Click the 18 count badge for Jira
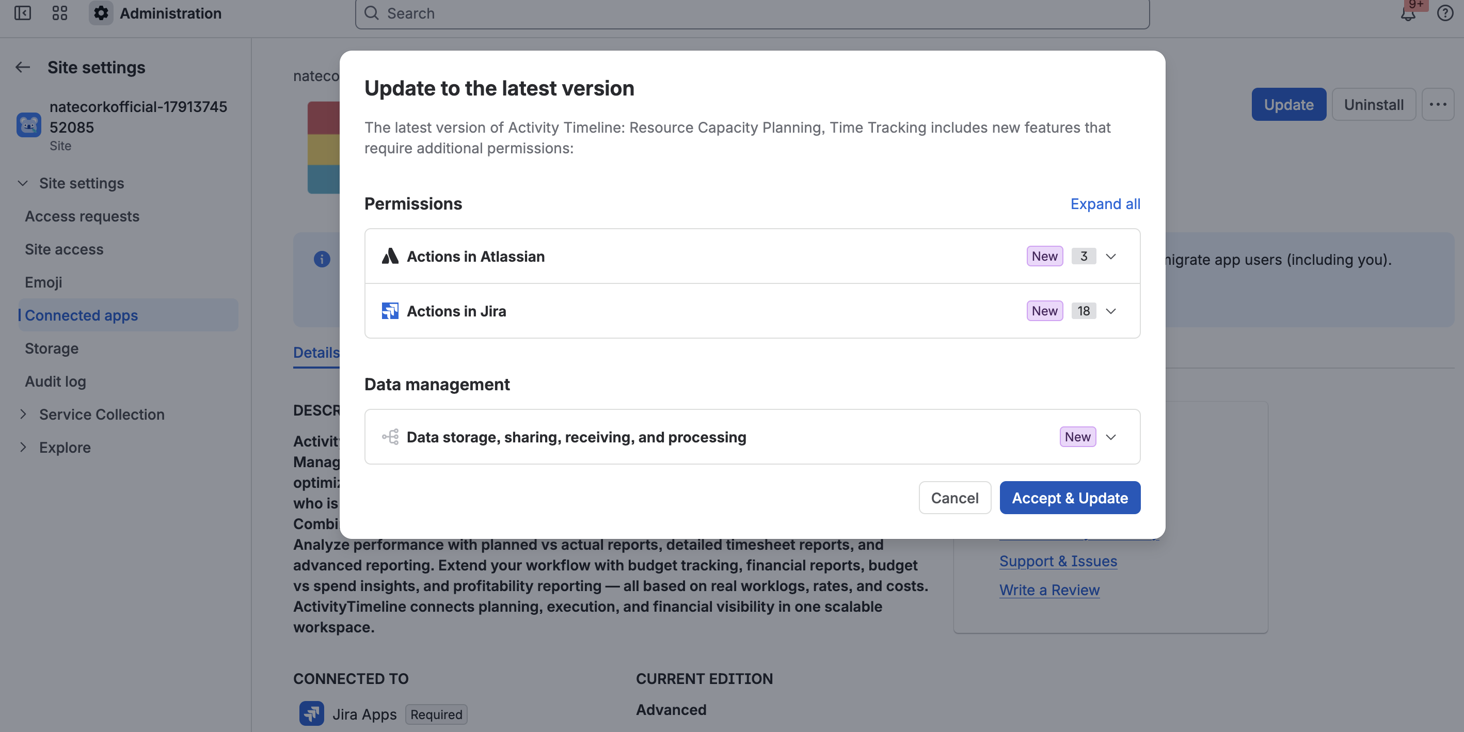This screenshot has height=732, width=1464. point(1083,311)
